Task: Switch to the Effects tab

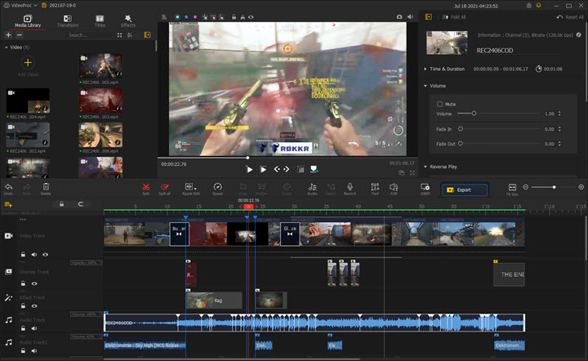Action: click(x=128, y=21)
